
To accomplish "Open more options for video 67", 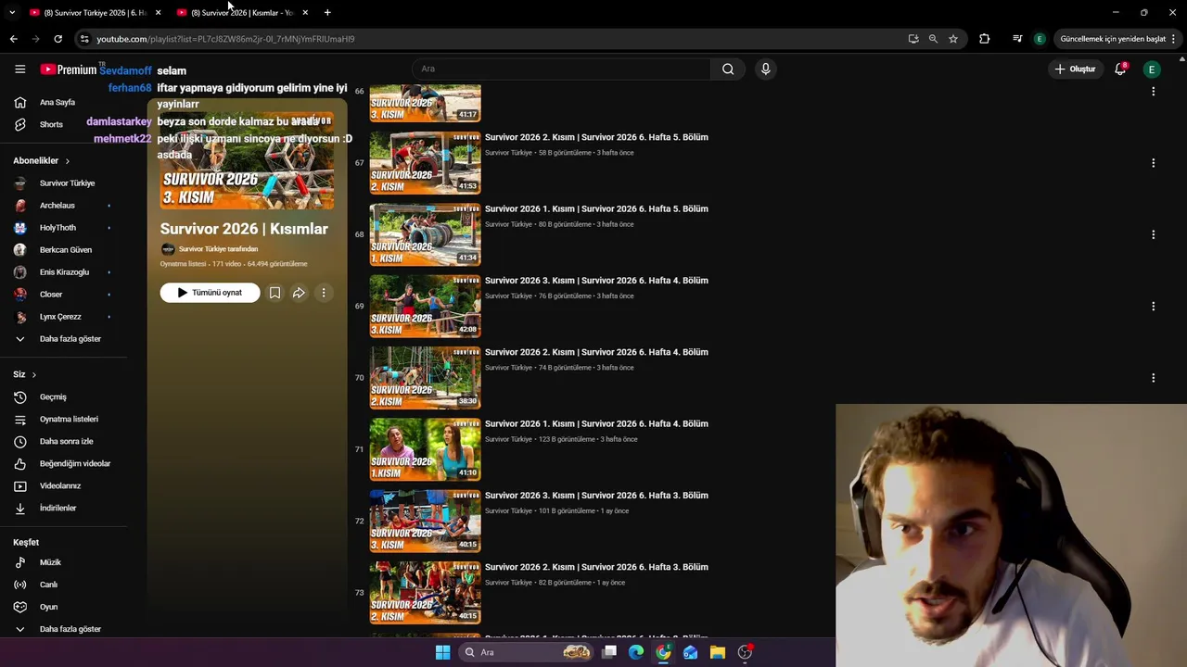I will pyautogui.click(x=1154, y=163).
